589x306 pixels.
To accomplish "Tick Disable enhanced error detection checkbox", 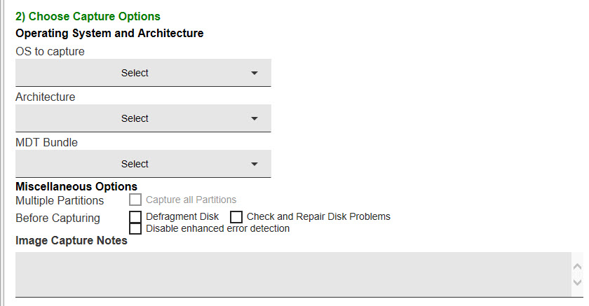I will 135,228.
